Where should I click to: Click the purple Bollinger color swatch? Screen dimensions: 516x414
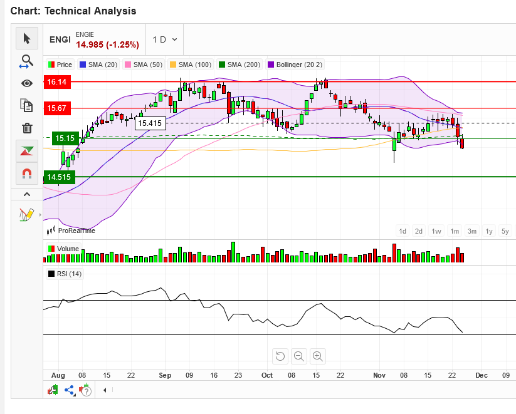(271, 65)
